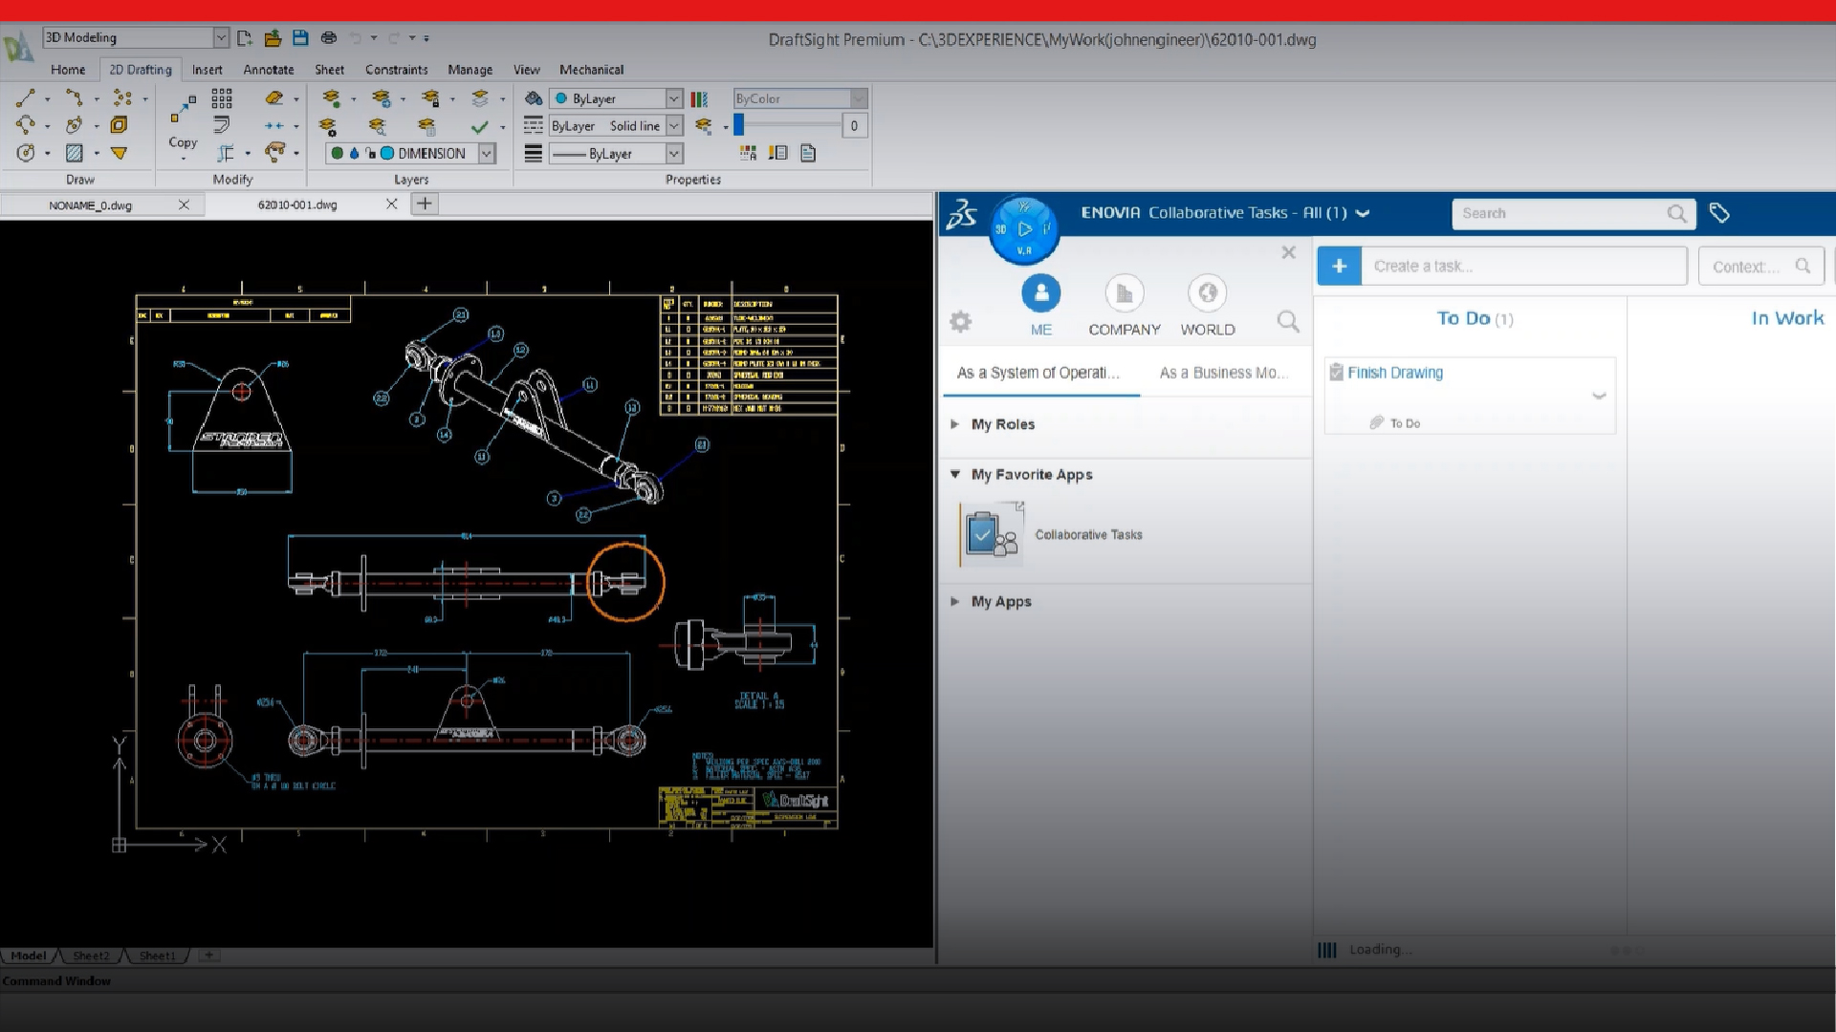
Task: Click Collaborative Tasks app label
Action: pos(1088,535)
